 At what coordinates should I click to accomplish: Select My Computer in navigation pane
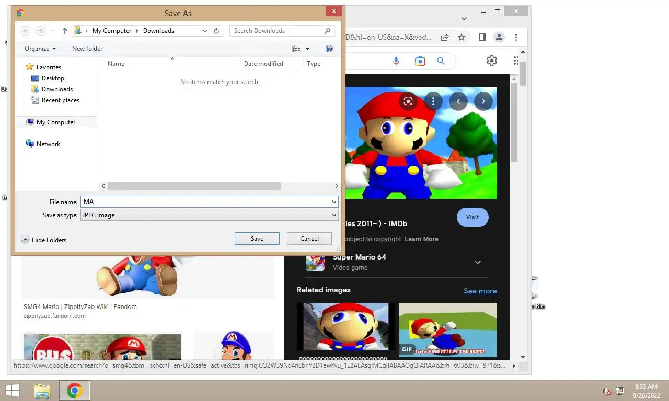56,122
